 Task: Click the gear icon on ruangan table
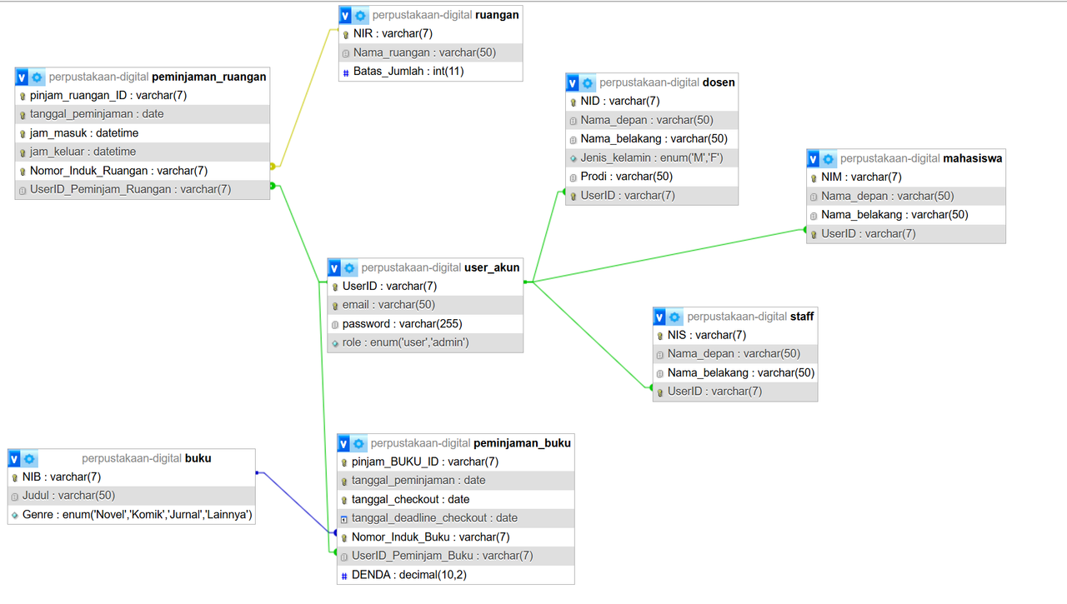(361, 15)
